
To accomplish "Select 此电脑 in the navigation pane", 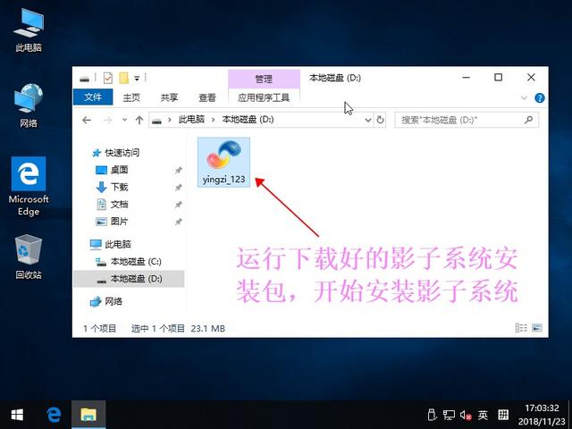I will [x=117, y=244].
